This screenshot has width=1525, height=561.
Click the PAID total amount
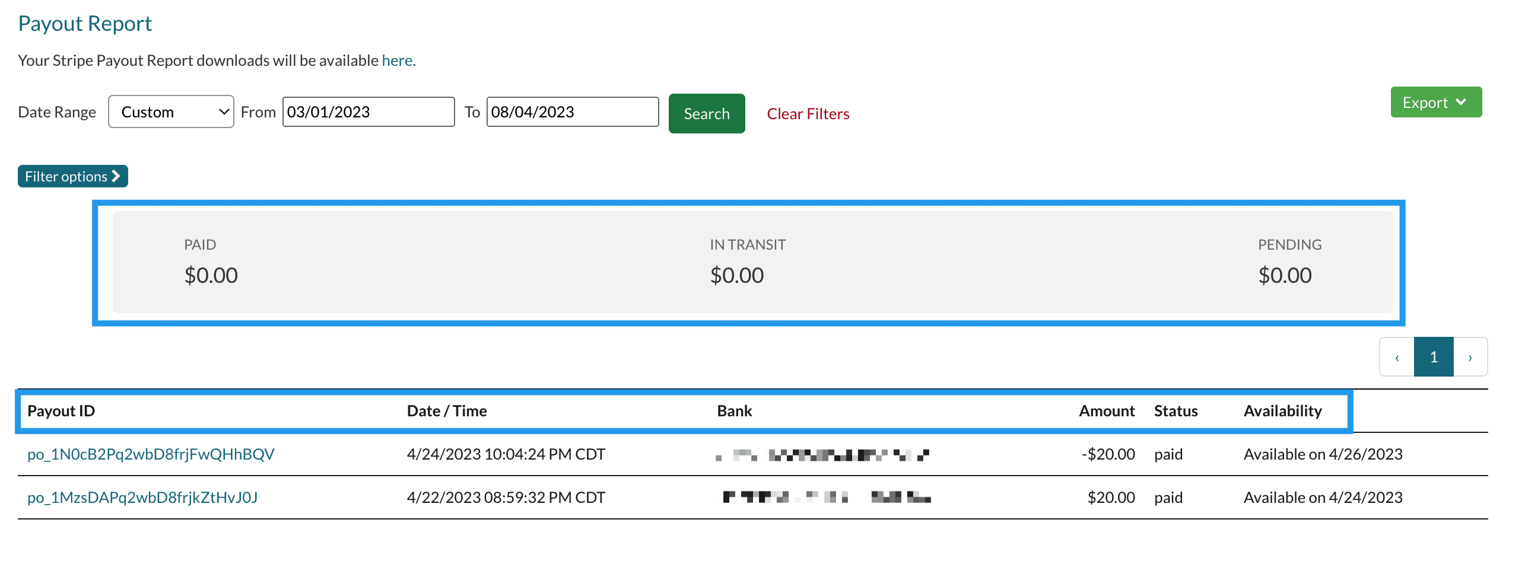211,275
